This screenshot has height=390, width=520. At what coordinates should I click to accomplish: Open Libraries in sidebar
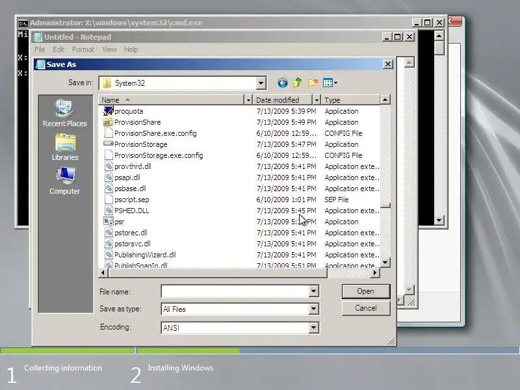click(65, 148)
